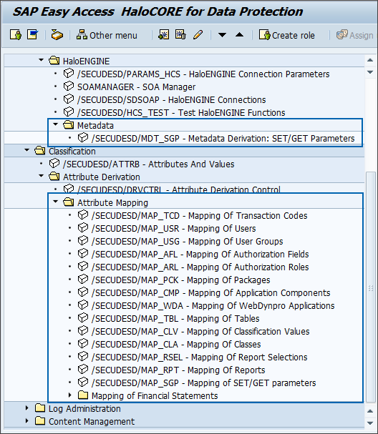Viewport: 378px width, 434px height.
Task: Click the Add to Favorites icon
Action: [163, 35]
